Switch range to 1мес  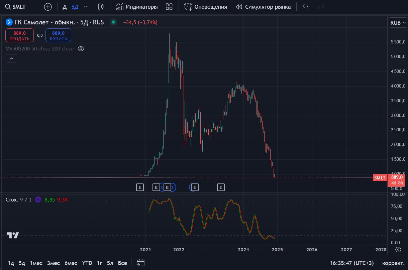[36, 263]
